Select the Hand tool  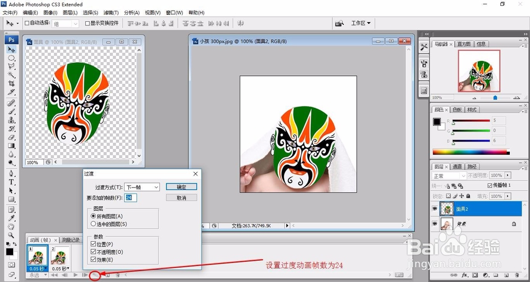(11, 226)
